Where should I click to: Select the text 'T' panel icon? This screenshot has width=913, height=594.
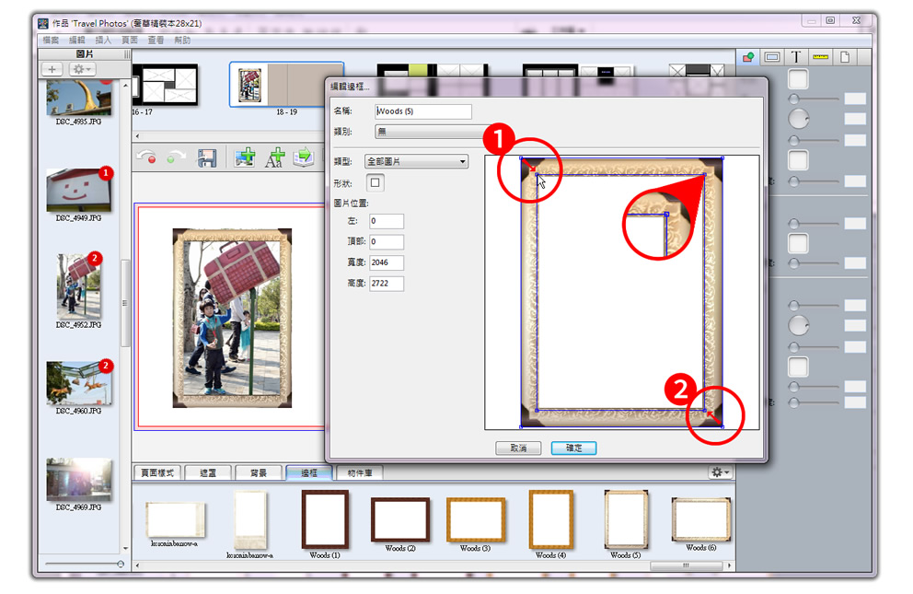(x=796, y=57)
